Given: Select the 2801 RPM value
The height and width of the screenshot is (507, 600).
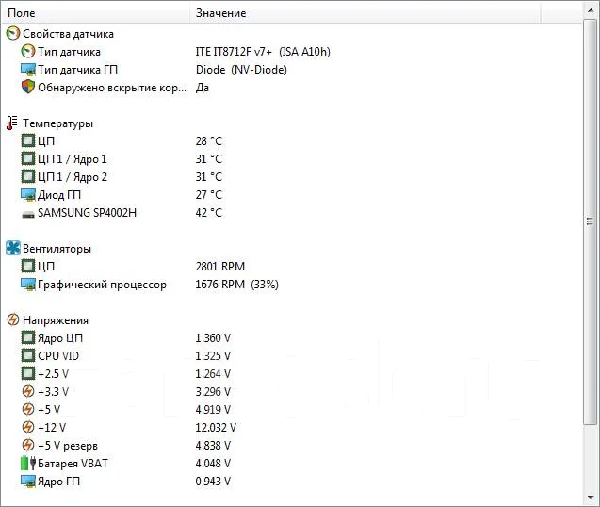Looking at the screenshot, I should (x=220, y=266).
